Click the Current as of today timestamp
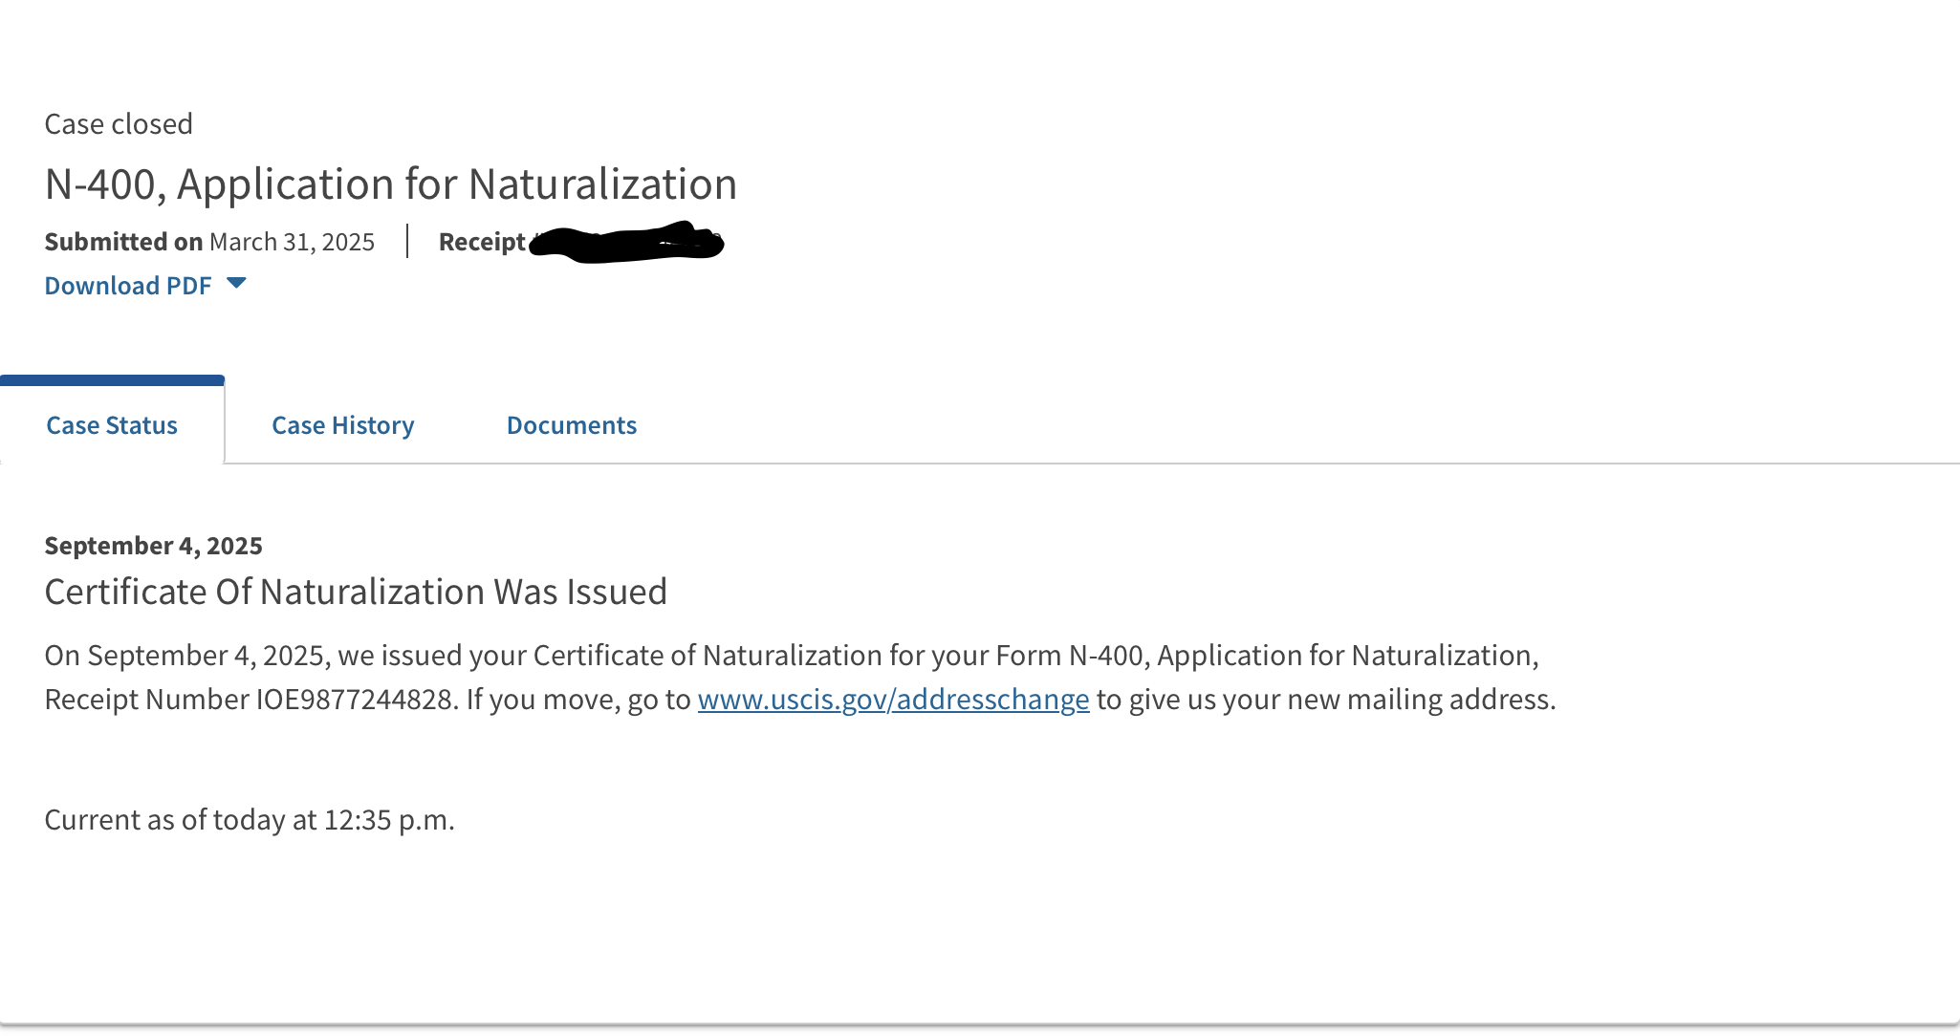The image size is (1960, 1036). point(250,820)
